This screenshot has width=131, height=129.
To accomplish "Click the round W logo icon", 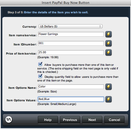I will coord(9,120).
